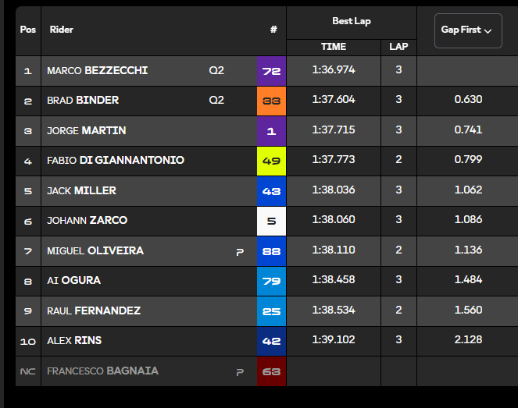This screenshot has width=518, height=408.
Task: Click the chevron arrow in Gap First
Action: click(x=488, y=31)
